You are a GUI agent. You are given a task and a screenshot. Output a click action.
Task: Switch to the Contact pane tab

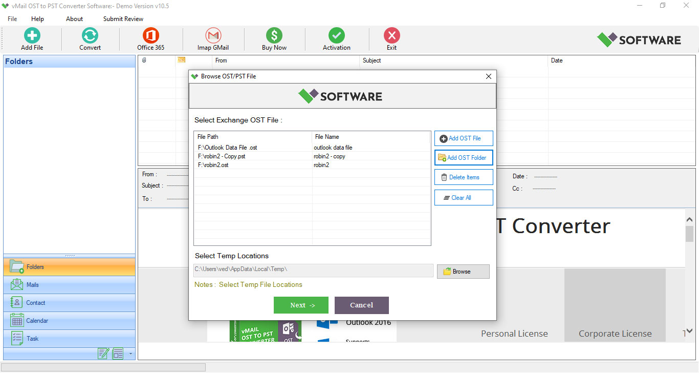70,303
